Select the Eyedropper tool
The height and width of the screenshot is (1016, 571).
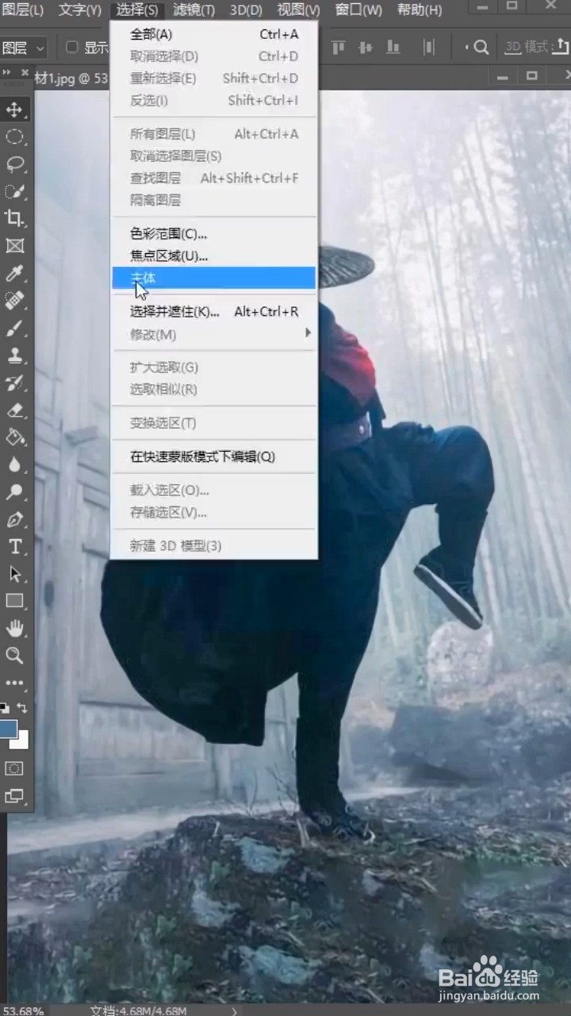(15, 274)
